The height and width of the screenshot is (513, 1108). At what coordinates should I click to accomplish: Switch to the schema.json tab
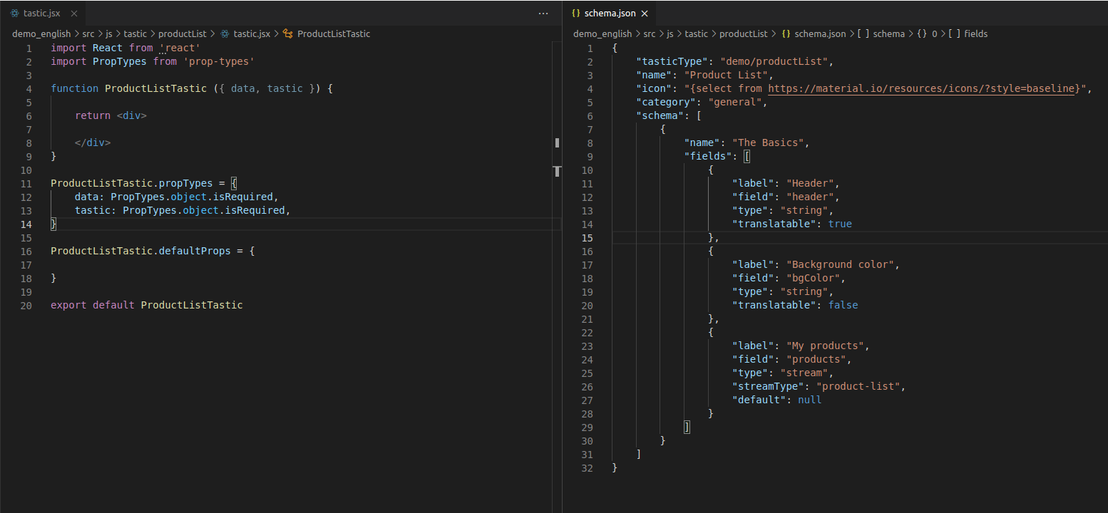click(609, 14)
